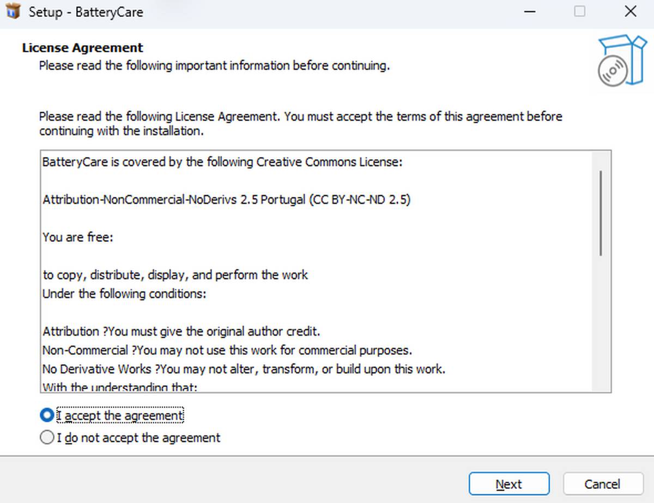Close the BatteryCare setup window
The width and height of the screenshot is (654, 503).
click(630, 11)
